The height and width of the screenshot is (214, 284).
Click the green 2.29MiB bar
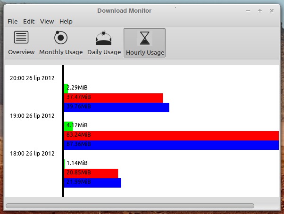[x=66, y=89]
